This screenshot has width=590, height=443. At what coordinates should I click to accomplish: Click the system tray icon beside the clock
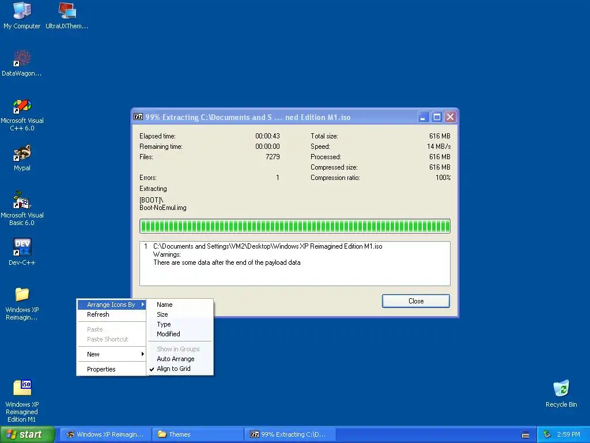click(547, 434)
